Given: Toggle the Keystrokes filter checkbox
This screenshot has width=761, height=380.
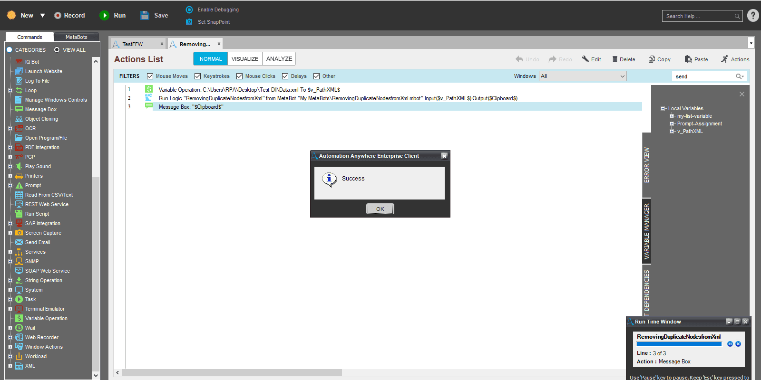Looking at the screenshot, I should pos(197,76).
